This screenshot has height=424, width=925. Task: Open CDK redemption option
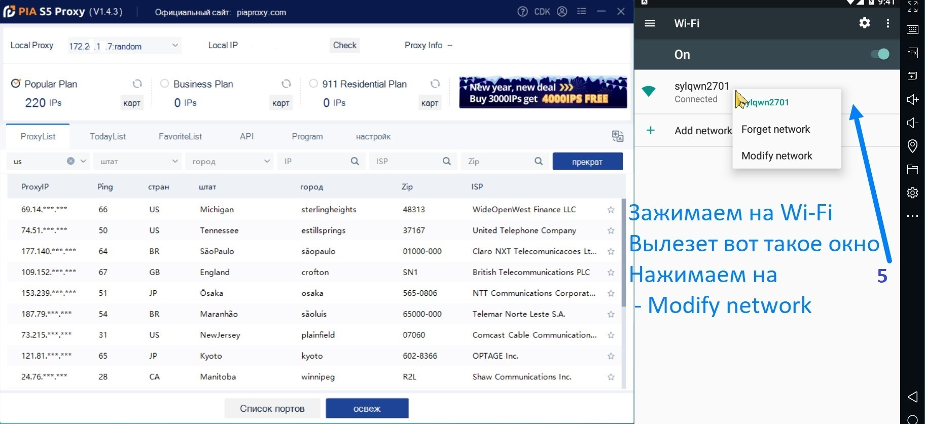(542, 12)
